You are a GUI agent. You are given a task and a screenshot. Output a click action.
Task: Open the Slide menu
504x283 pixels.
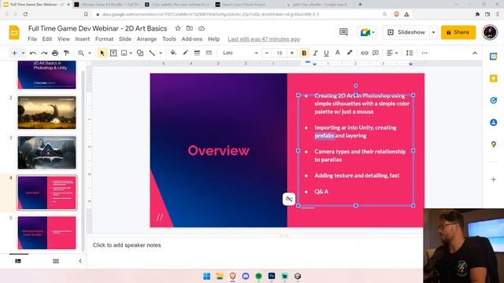tap(125, 39)
